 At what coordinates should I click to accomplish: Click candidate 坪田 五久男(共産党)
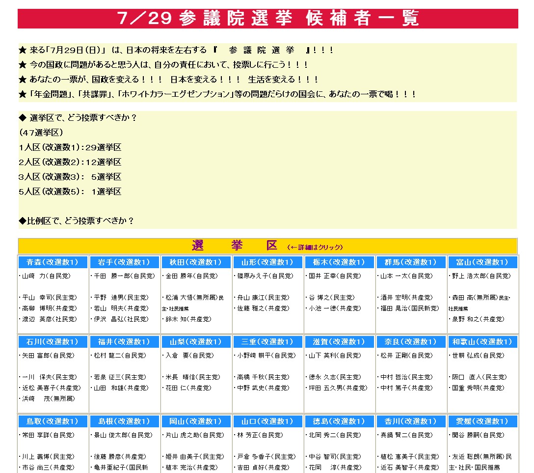pos(337,388)
